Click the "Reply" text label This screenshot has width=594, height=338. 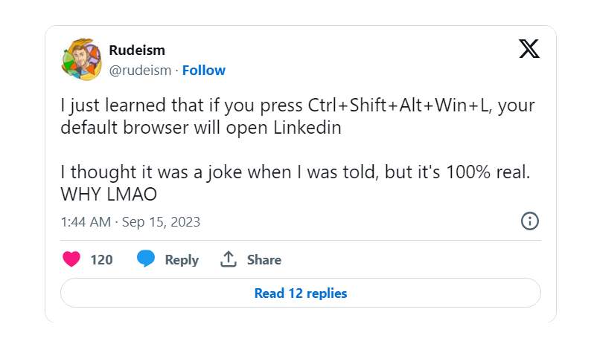(x=182, y=260)
